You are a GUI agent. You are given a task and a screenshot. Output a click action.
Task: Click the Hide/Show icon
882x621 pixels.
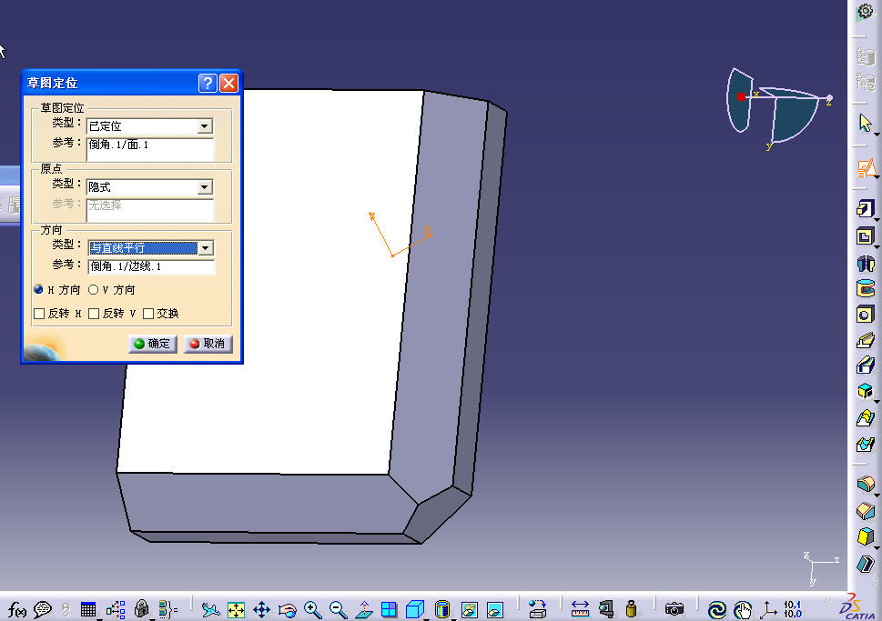point(469,609)
